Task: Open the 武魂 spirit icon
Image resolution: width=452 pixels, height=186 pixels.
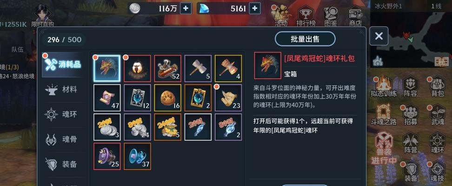Action: (x=437, y=115)
